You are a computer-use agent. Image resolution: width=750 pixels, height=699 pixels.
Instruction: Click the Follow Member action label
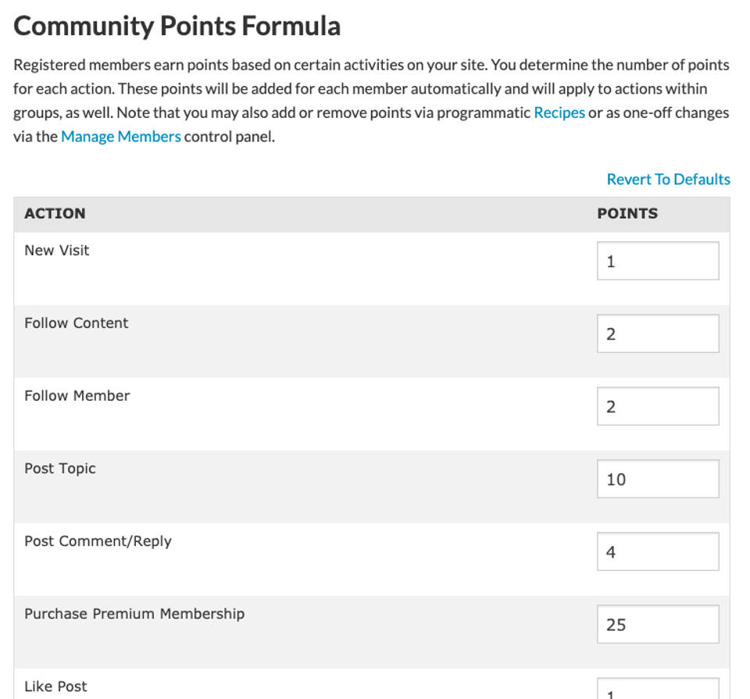point(77,396)
